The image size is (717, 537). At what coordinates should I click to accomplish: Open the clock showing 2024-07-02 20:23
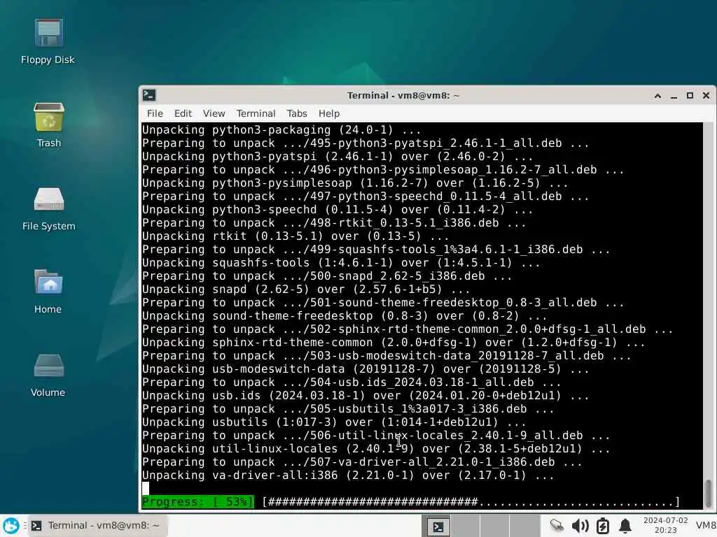(x=665, y=525)
